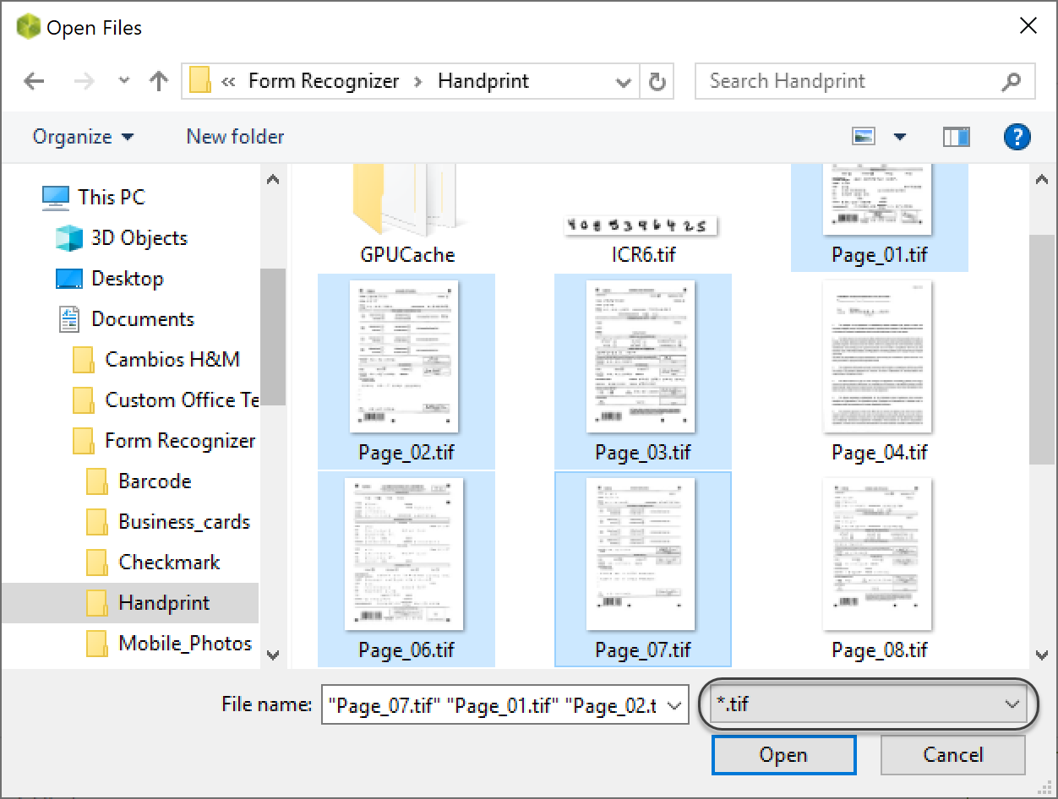Image resolution: width=1058 pixels, height=799 pixels.
Task: Click the file list scroll up arrow
Action: (x=1042, y=179)
